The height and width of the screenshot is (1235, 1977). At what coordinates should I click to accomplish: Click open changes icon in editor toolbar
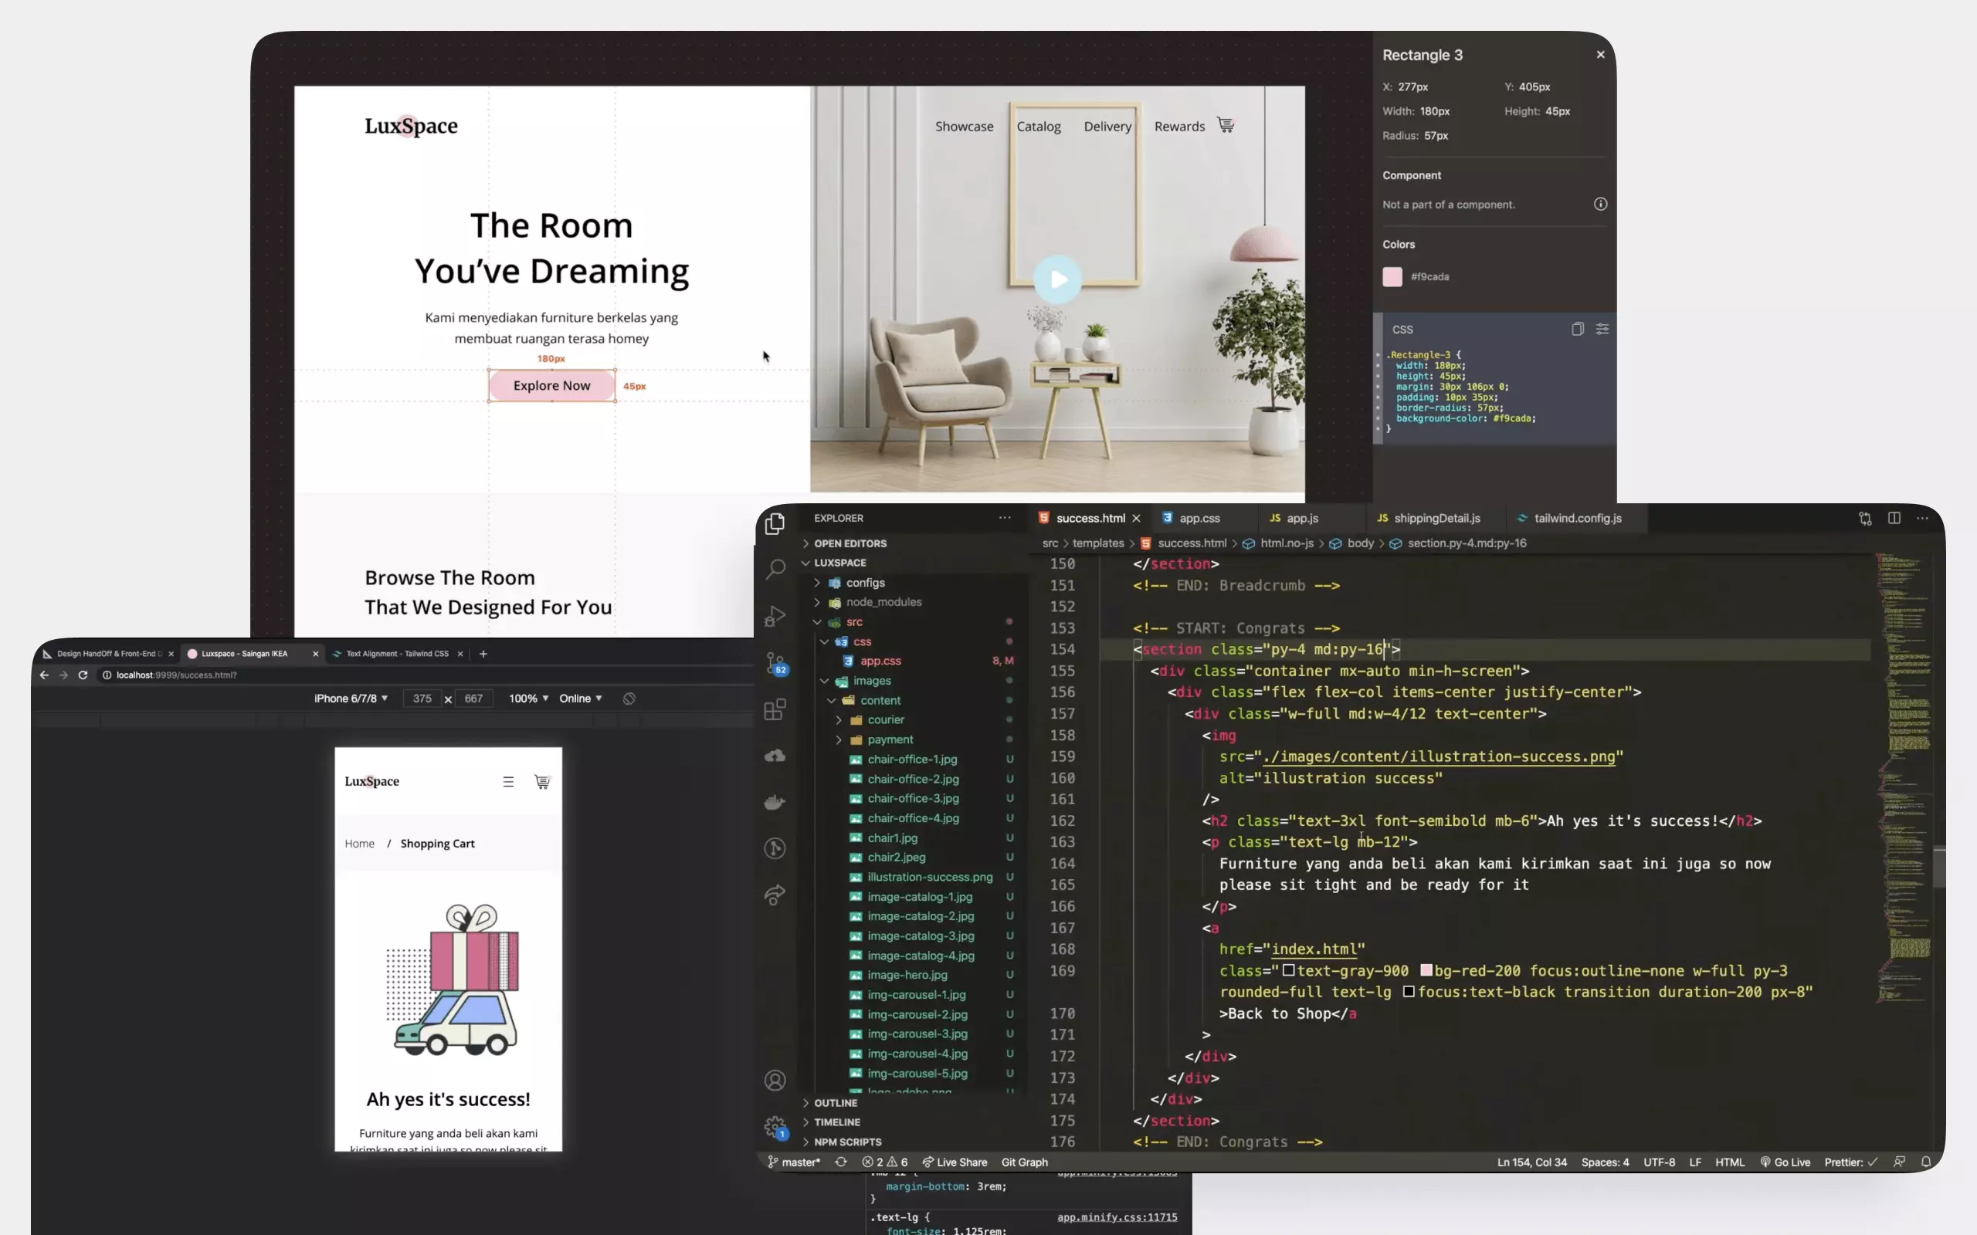tap(1865, 518)
